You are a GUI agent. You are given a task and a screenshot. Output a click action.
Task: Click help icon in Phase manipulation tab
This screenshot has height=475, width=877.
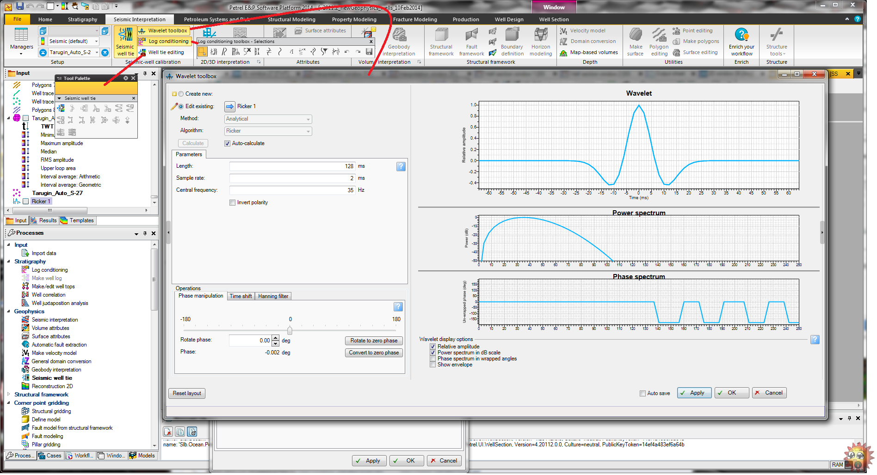398,307
